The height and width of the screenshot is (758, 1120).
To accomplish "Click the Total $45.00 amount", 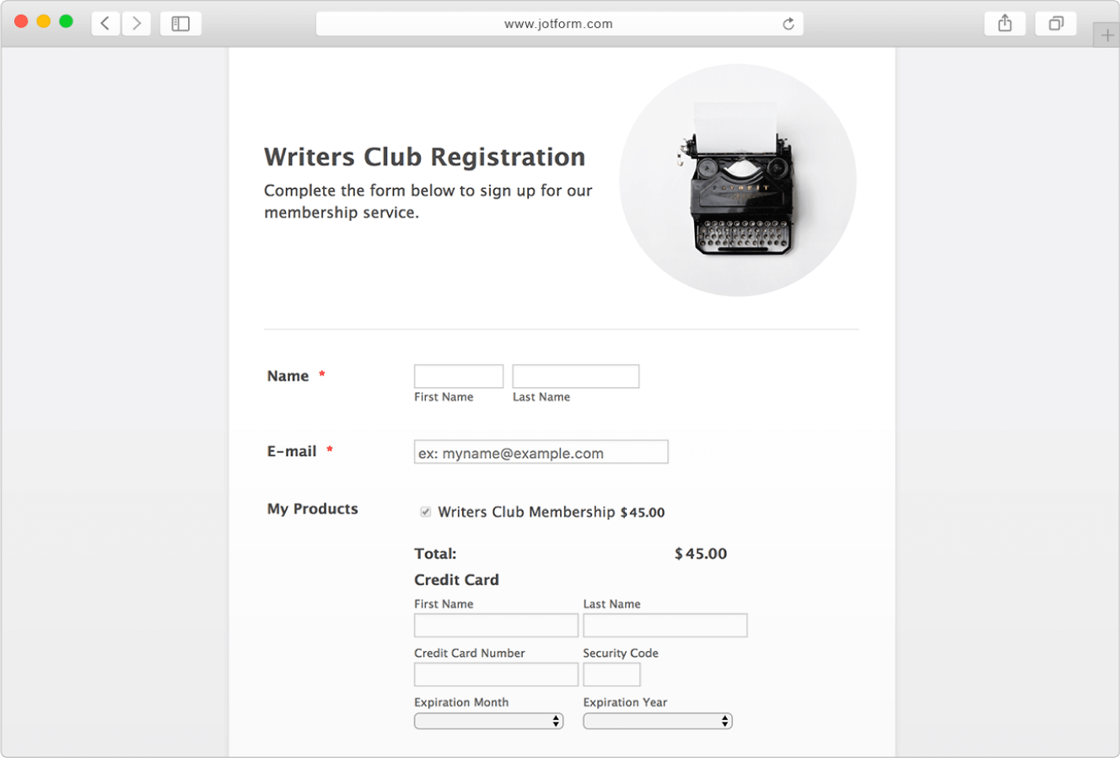I will (700, 554).
